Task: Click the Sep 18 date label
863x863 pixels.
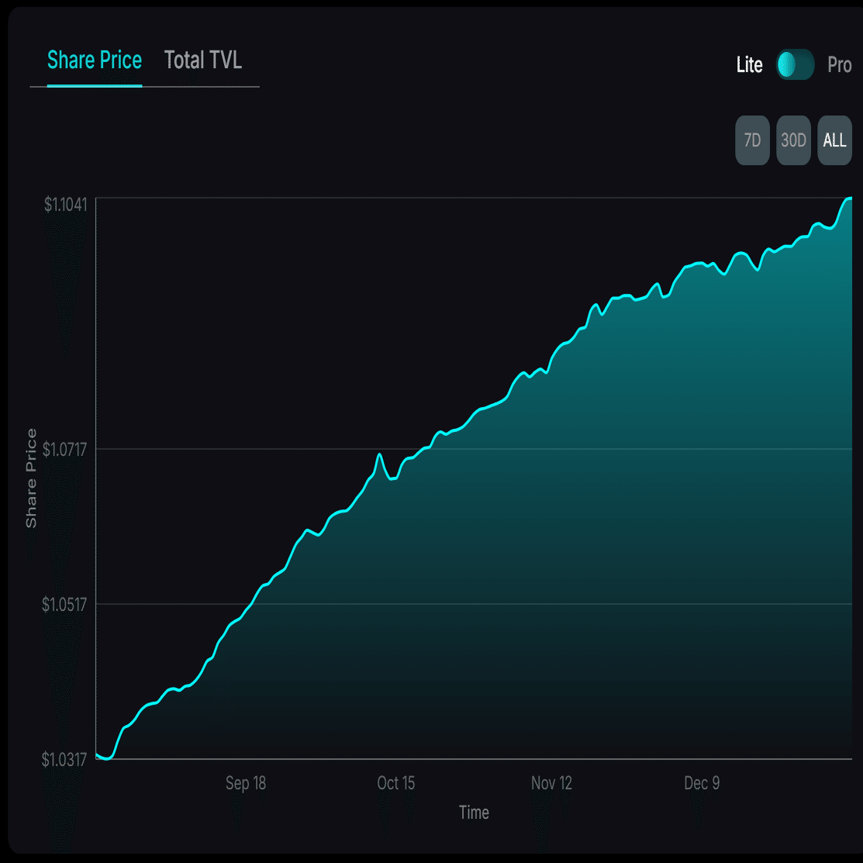Action: click(x=246, y=783)
